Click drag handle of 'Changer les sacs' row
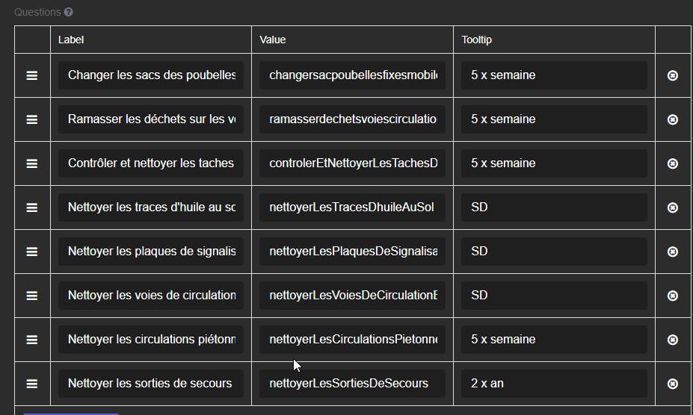Image resolution: width=693 pixels, height=415 pixels. (x=32, y=75)
